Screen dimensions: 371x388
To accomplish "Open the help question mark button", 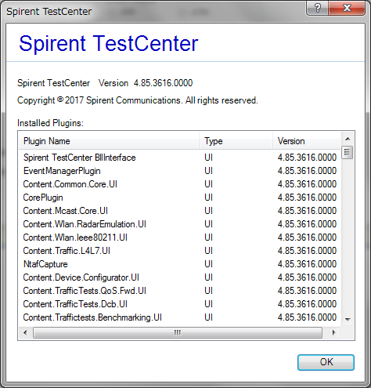I will click(x=318, y=9).
